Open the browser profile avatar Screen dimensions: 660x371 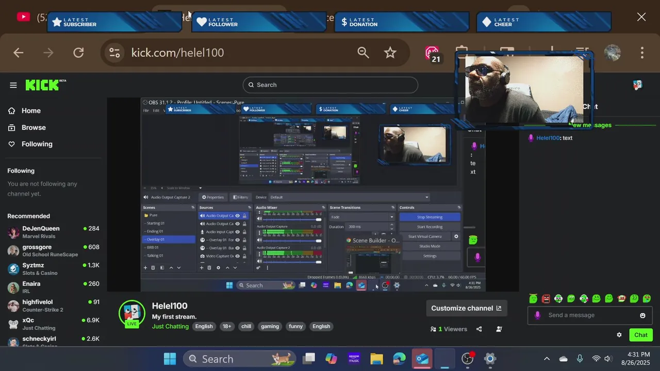(x=612, y=53)
